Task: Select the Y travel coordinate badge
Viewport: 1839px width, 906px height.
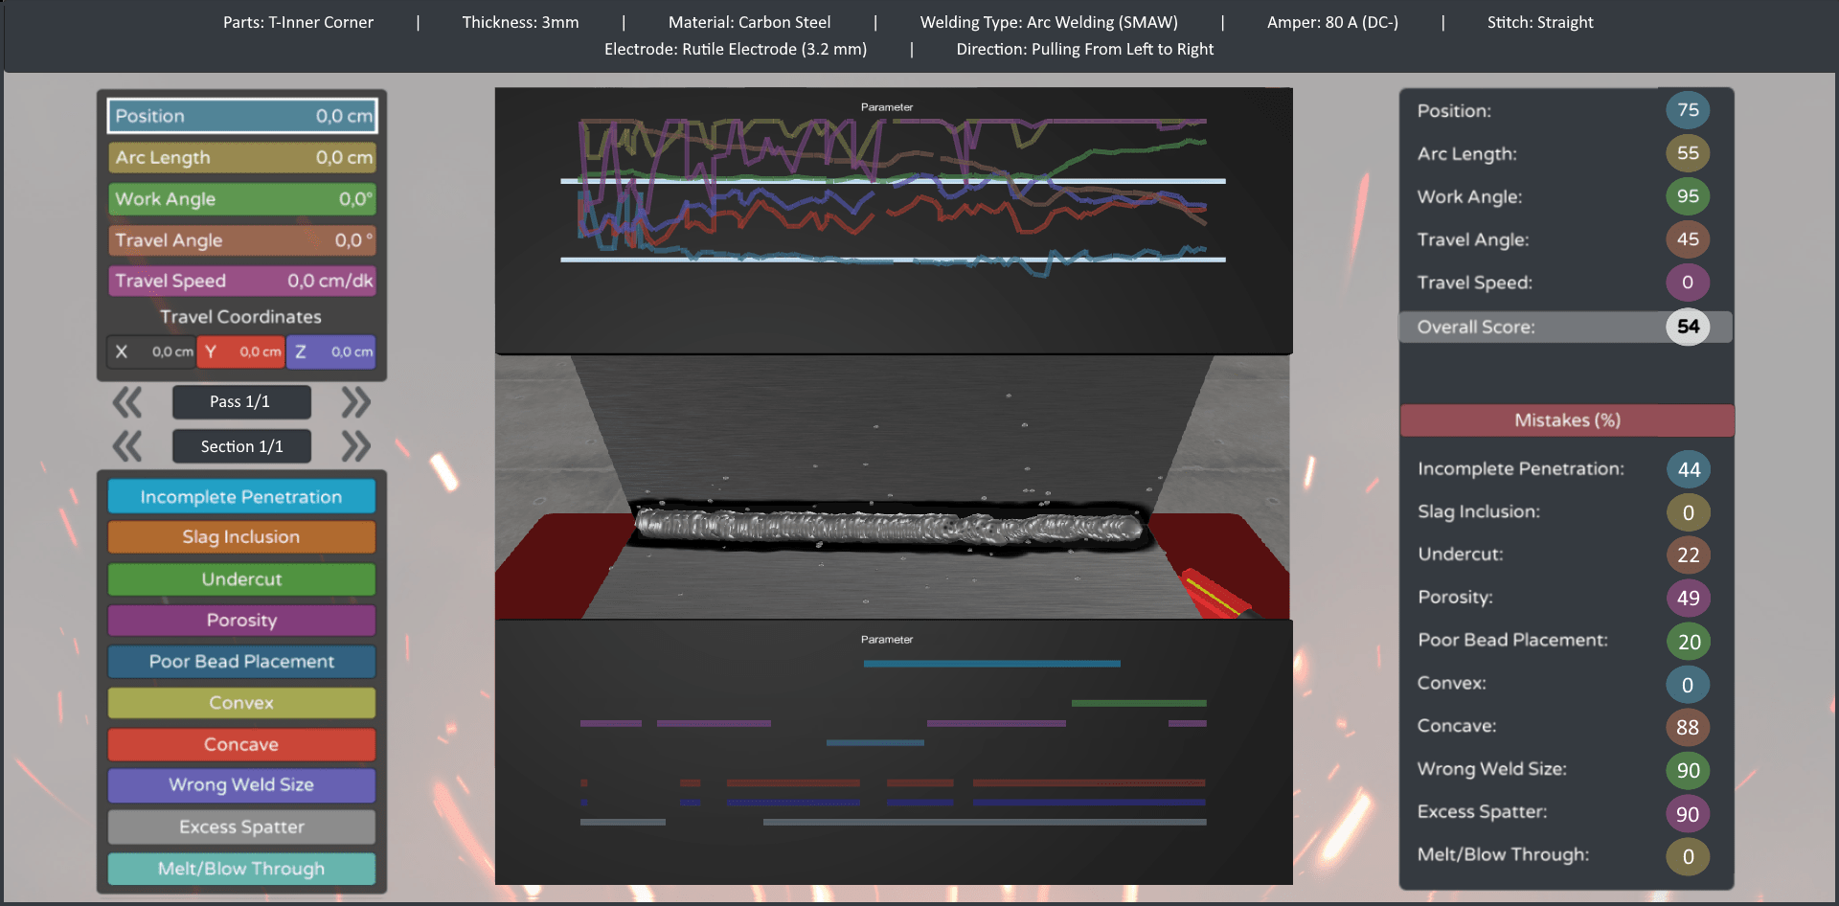Action: coord(240,351)
